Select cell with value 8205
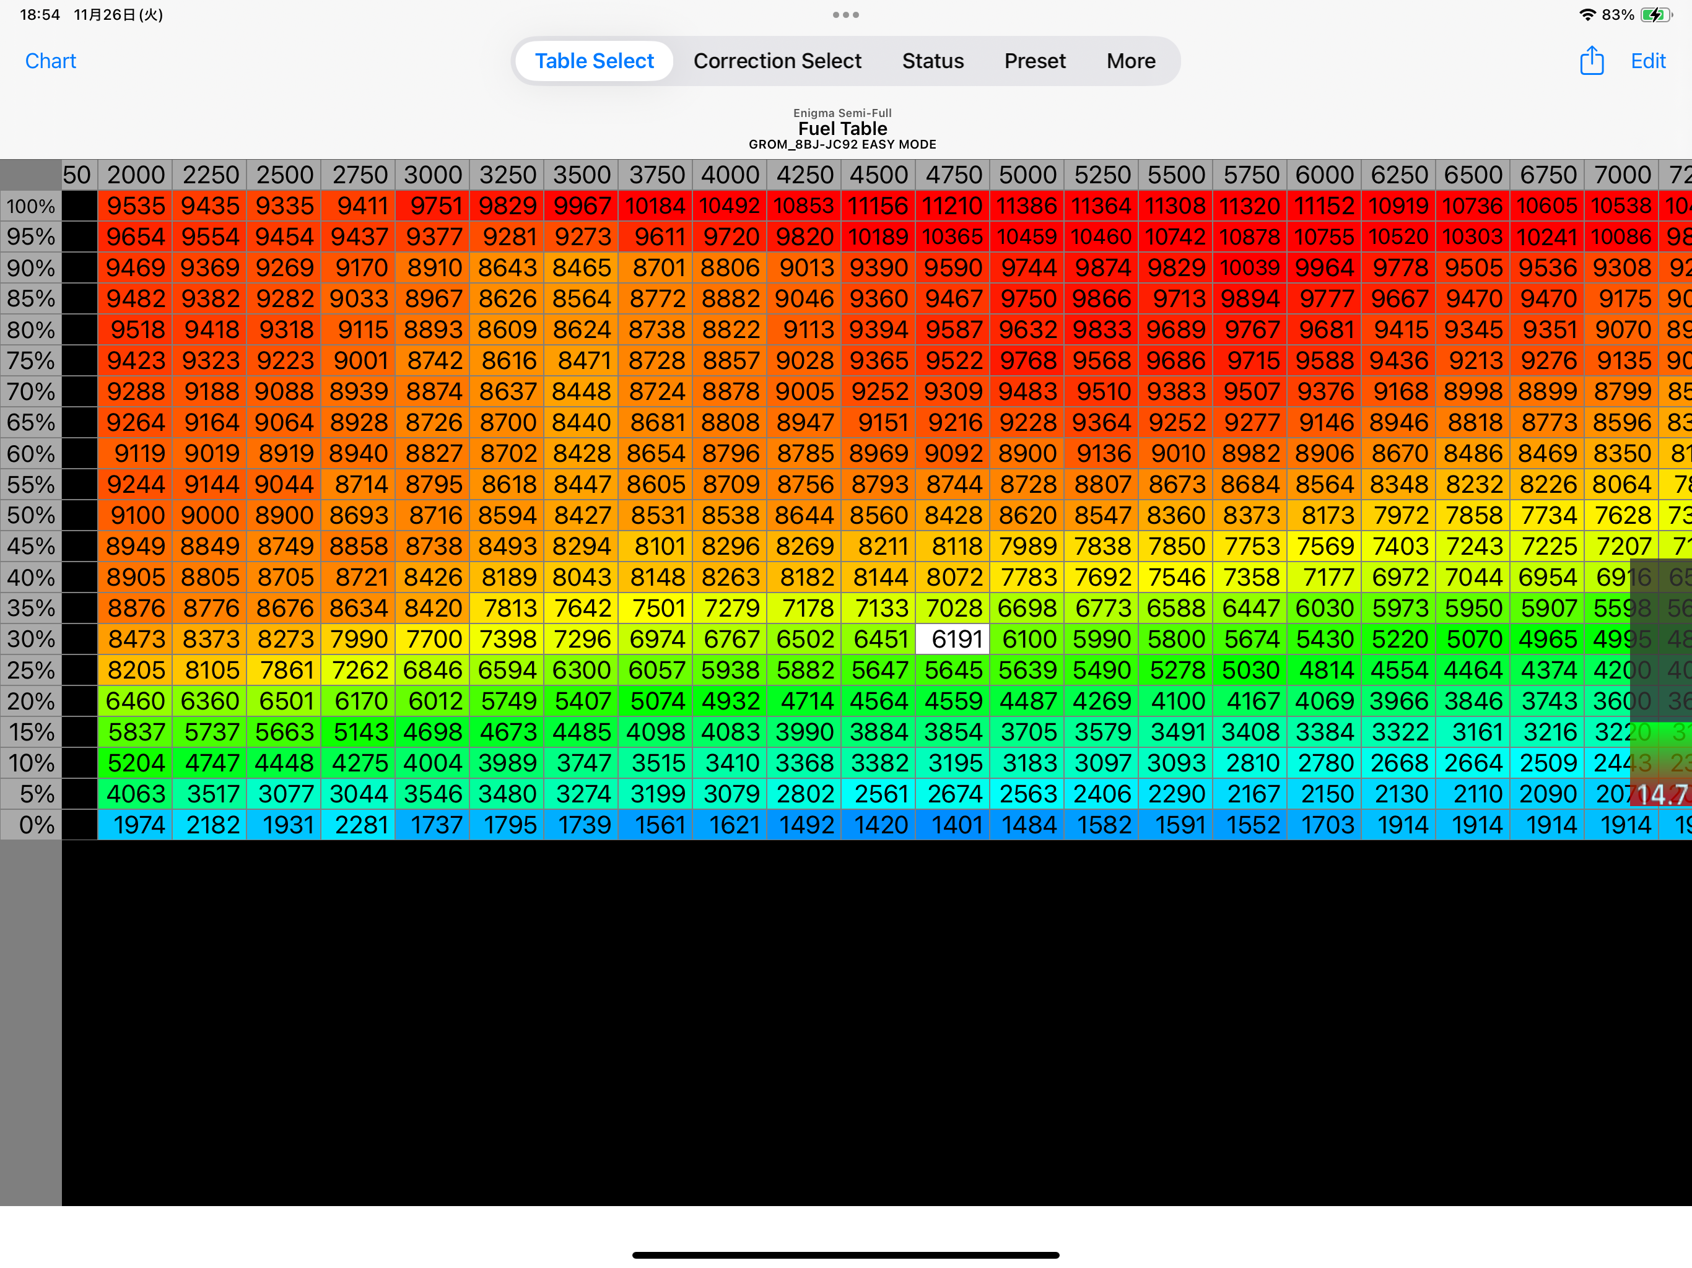The image size is (1692, 1268). (136, 670)
